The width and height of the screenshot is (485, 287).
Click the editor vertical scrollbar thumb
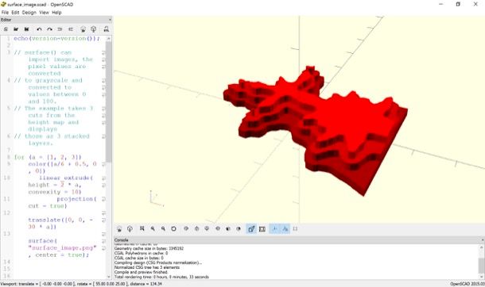(x=109, y=101)
